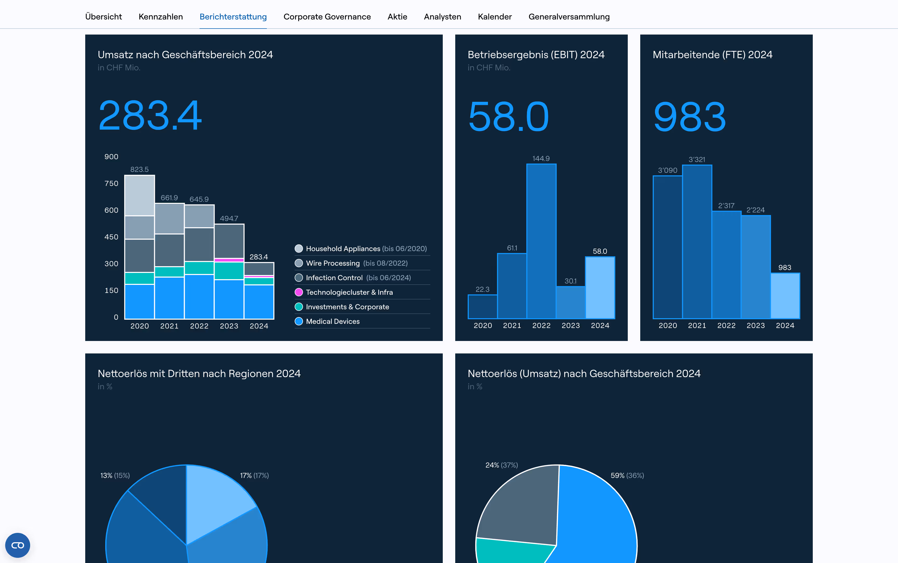Image resolution: width=898 pixels, height=563 pixels.
Task: Click the 2024 employee bar labeled 983
Action: click(785, 296)
